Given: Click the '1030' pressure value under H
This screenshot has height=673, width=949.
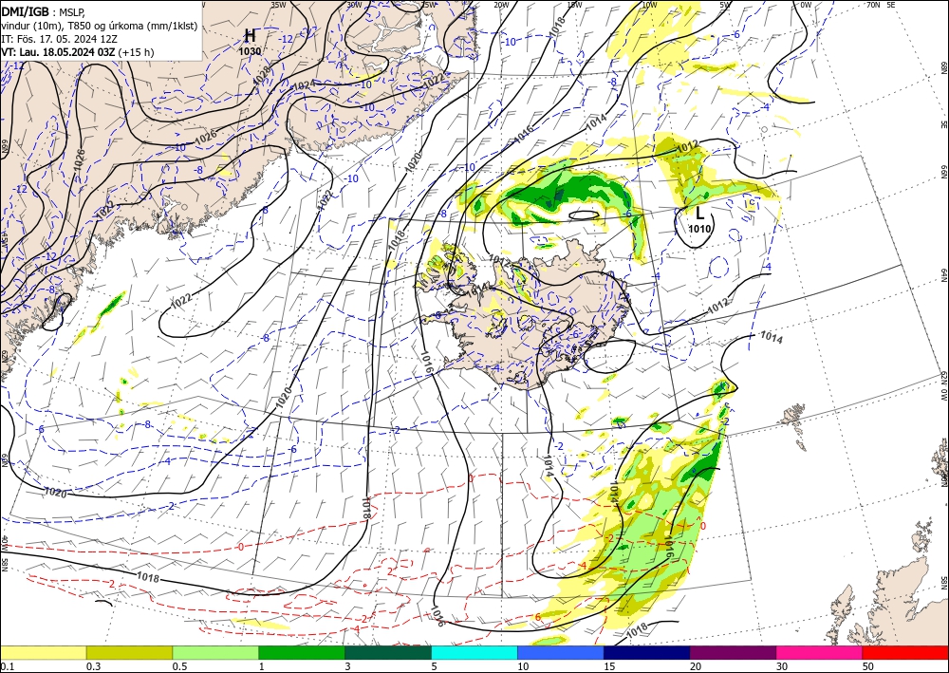Looking at the screenshot, I should click(x=250, y=51).
